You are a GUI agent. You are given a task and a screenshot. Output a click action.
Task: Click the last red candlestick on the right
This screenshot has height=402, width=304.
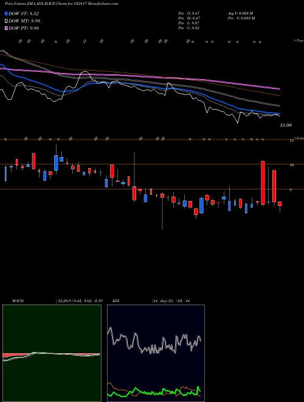280,204
